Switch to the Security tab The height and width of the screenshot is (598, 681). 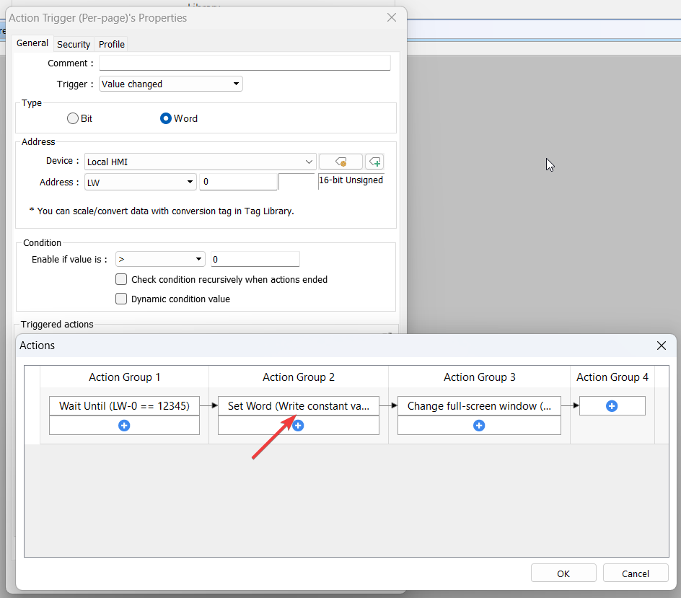pos(74,44)
